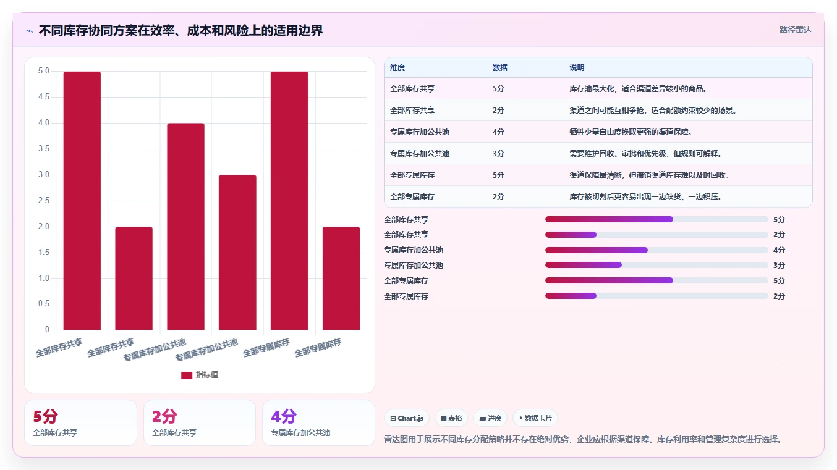
Task: Click the 5分 全部库存共享 data card
Action: pos(80,423)
